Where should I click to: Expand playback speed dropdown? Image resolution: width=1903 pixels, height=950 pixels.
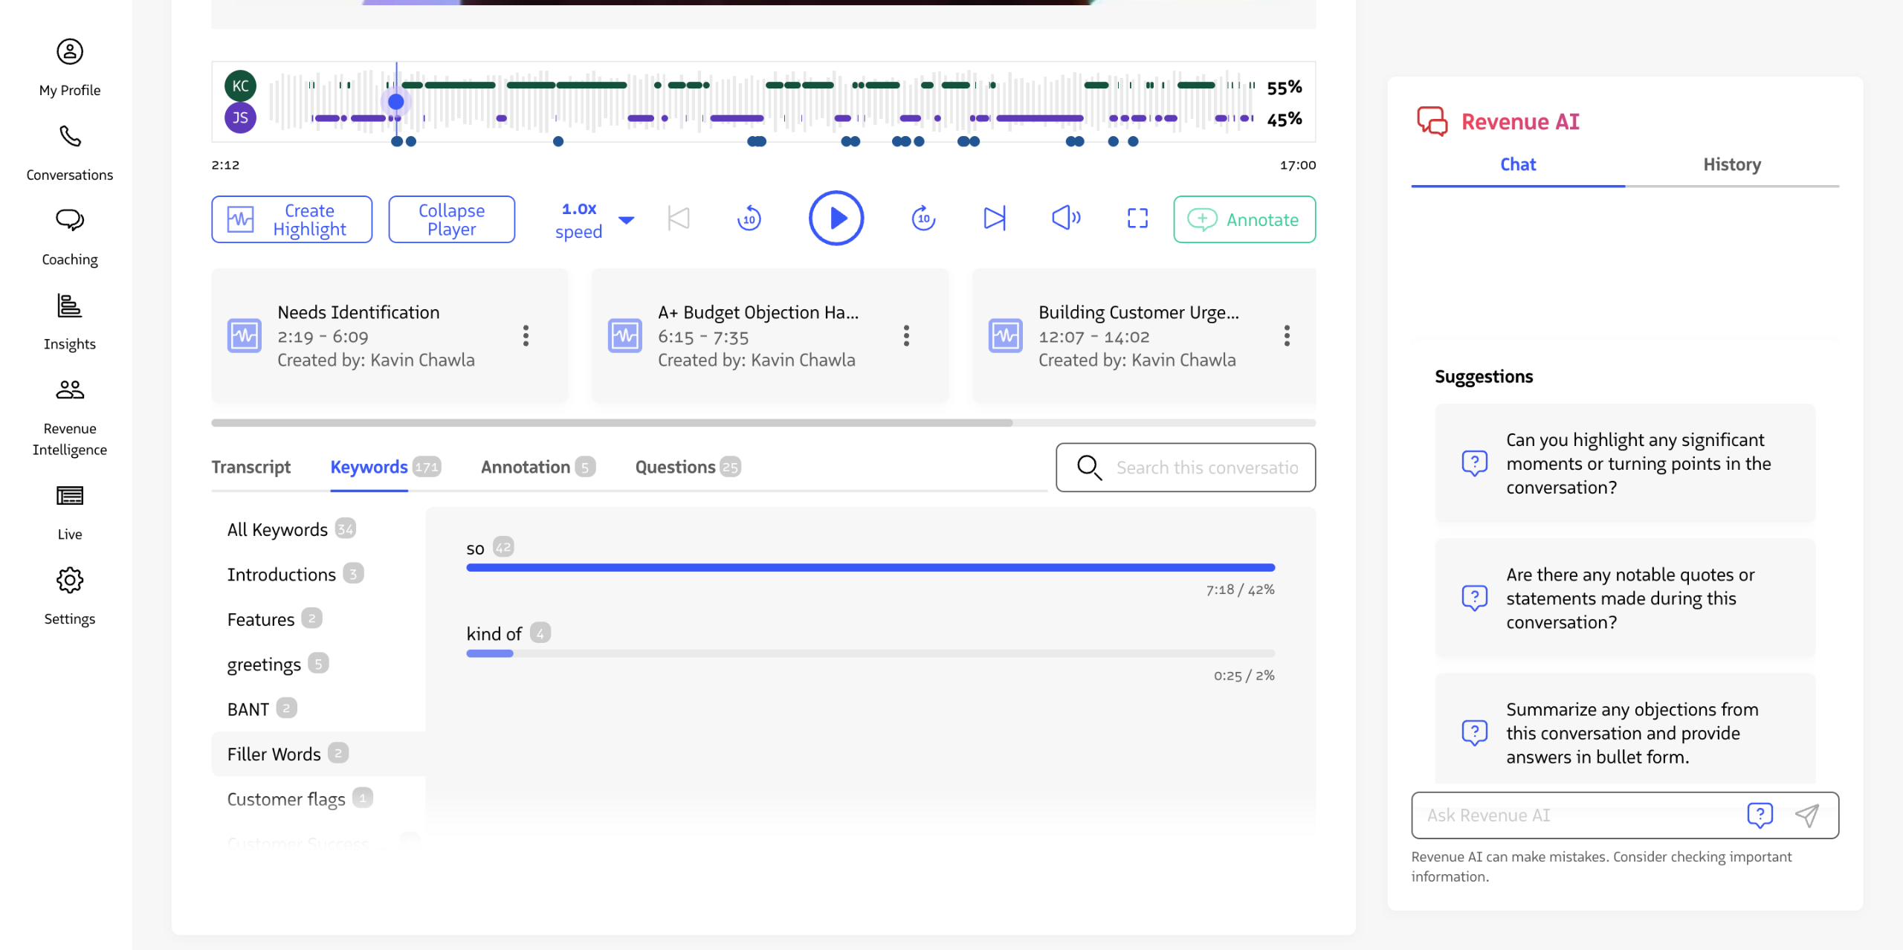(x=627, y=220)
